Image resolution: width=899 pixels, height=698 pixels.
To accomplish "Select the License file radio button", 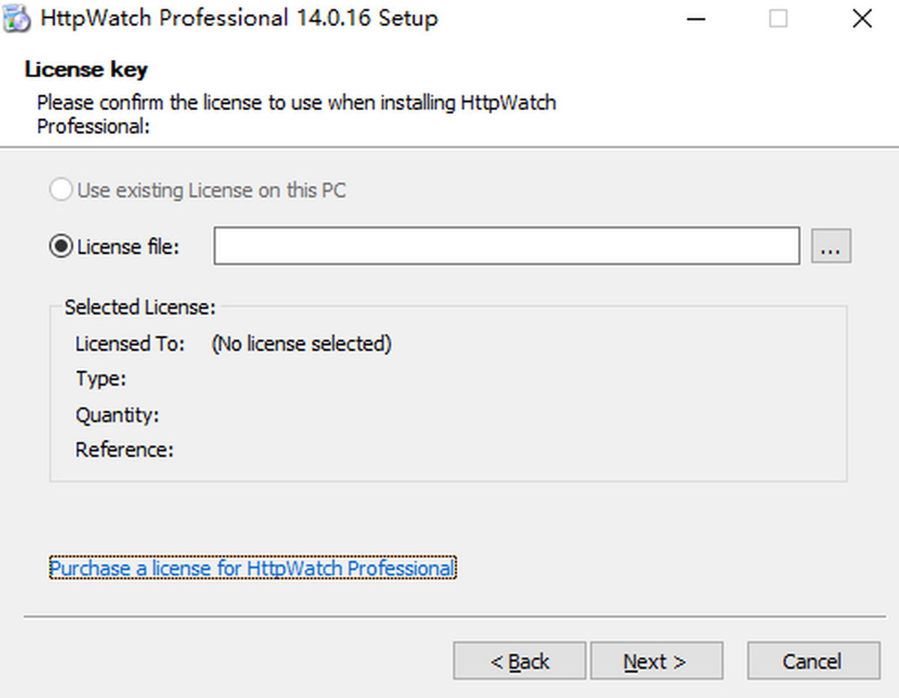I will click(x=60, y=246).
